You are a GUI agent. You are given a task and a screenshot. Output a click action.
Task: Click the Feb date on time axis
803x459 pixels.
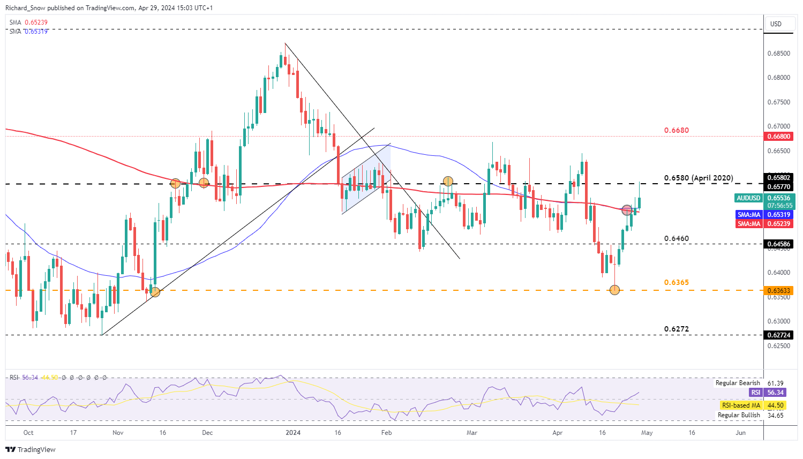386,433
